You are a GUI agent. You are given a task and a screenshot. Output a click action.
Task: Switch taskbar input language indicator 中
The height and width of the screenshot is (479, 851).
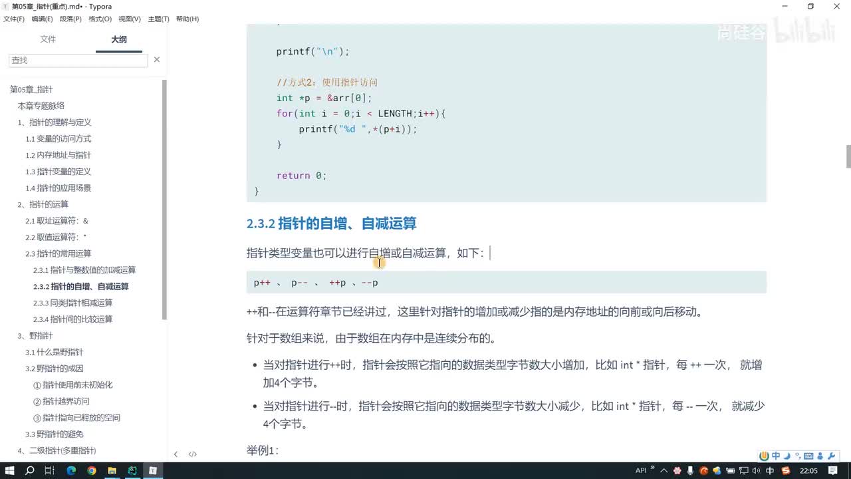click(770, 470)
